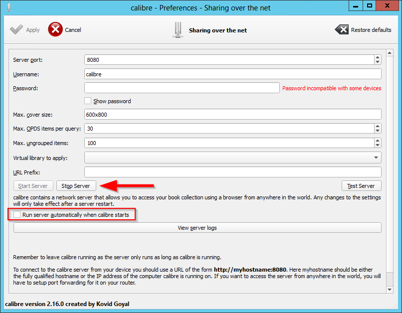Viewport: 402px width, 313px height.
Task: Click 'calibre version 2.16.0 created by Kovid Goyal'
Action: point(67,304)
